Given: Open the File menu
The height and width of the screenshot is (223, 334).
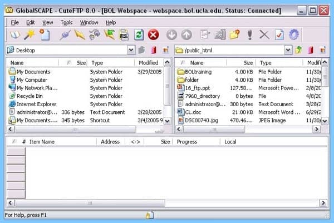Looking at the screenshot, I should [14, 22].
